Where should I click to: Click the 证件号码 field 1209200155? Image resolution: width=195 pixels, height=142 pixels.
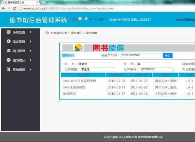pyautogui.click(x=157, y=69)
